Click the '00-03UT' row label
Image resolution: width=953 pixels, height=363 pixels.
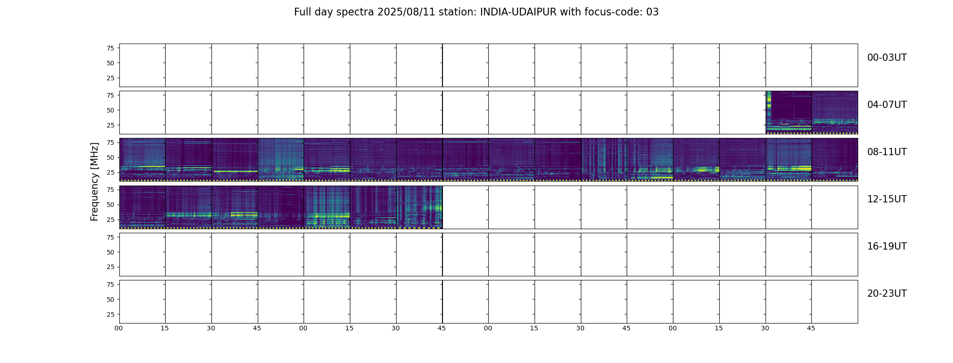pyautogui.click(x=887, y=58)
